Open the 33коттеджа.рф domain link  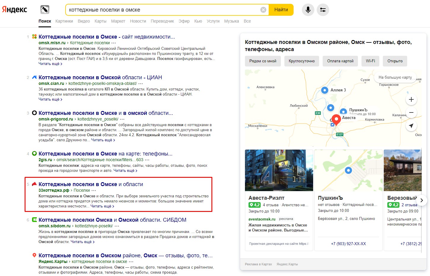(54, 190)
